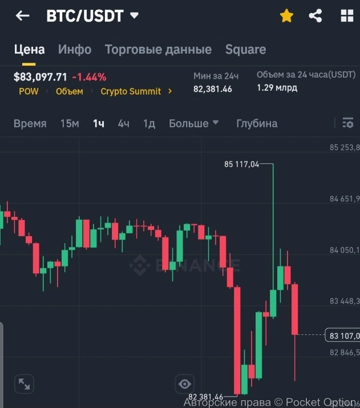
Task: Expand chart to fullscreen
Action: 25,384
